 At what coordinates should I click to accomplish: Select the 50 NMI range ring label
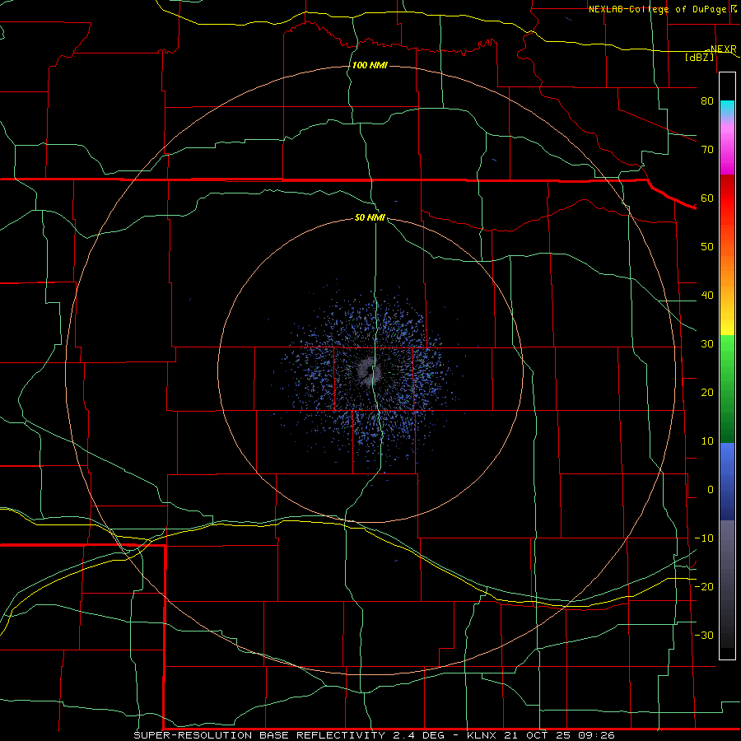click(370, 217)
